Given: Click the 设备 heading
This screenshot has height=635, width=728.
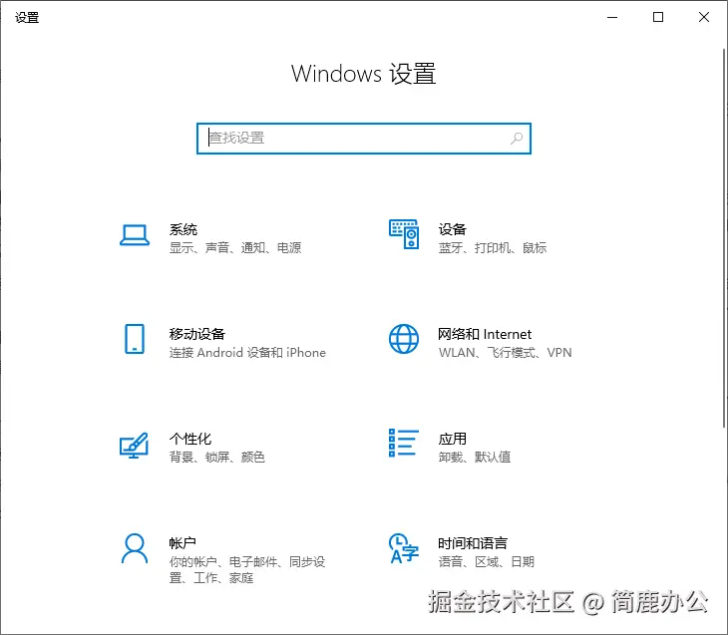Looking at the screenshot, I should coord(452,229).
